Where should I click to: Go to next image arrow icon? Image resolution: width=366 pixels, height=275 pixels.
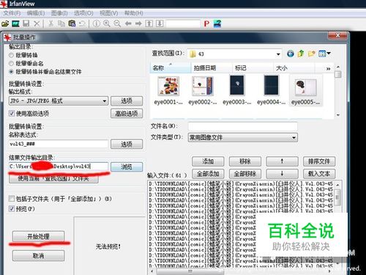tap(138, 23)
